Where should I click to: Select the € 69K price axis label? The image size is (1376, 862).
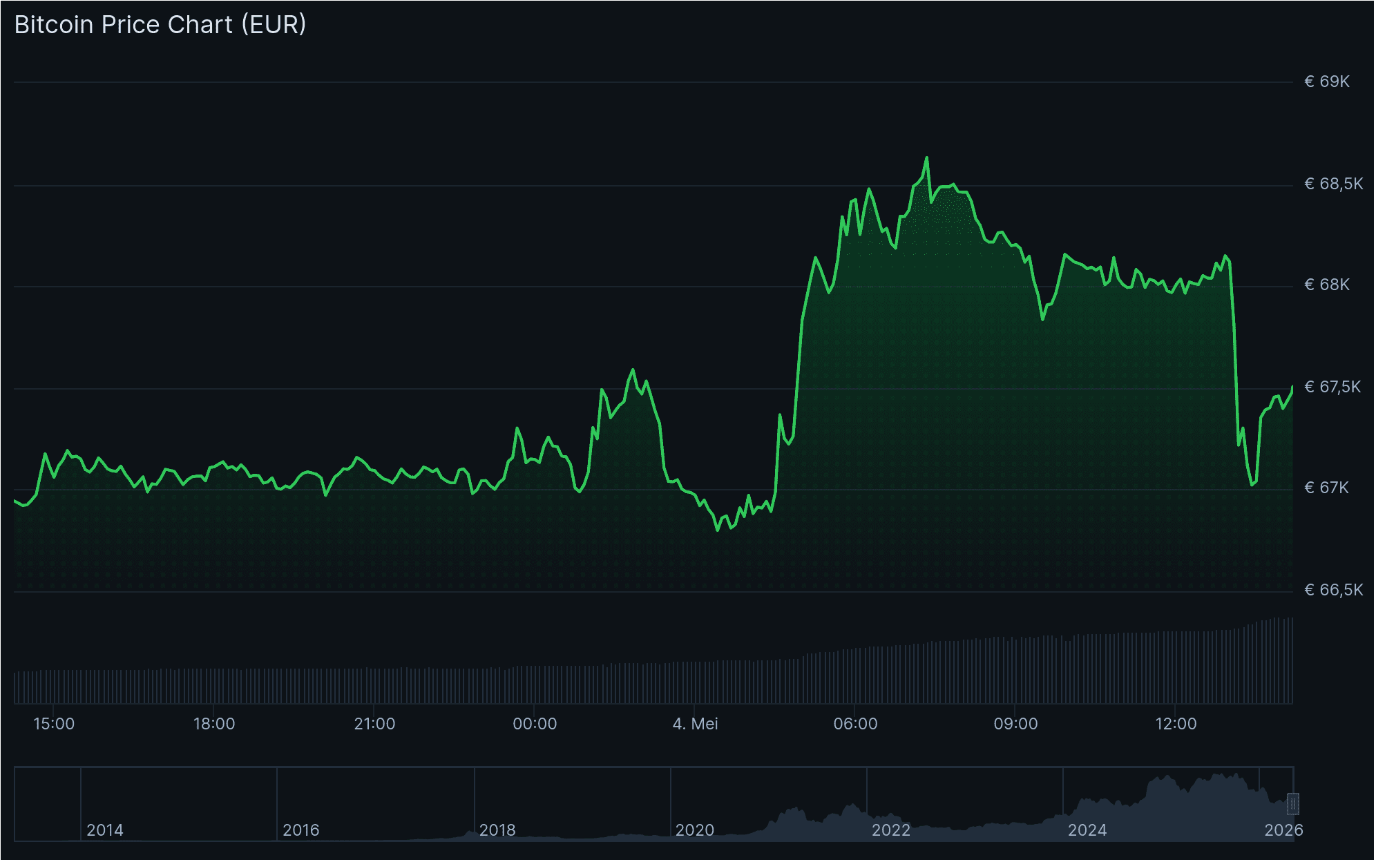1326,82
